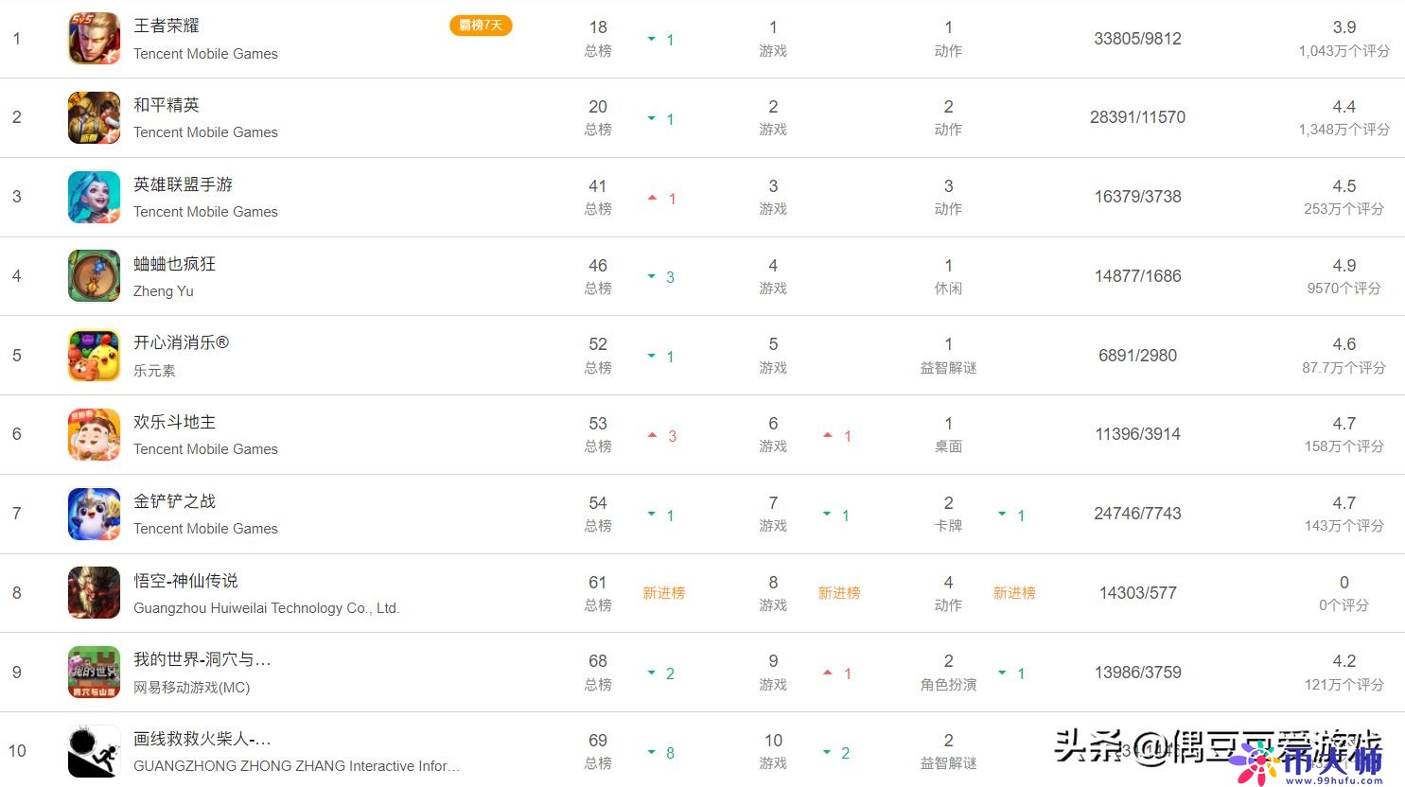The width and height of the screenshot is (1405, 787).
Task: Click the 动作 新进榜 label for 悟空-神仙传说
Action: point(1014,593)
